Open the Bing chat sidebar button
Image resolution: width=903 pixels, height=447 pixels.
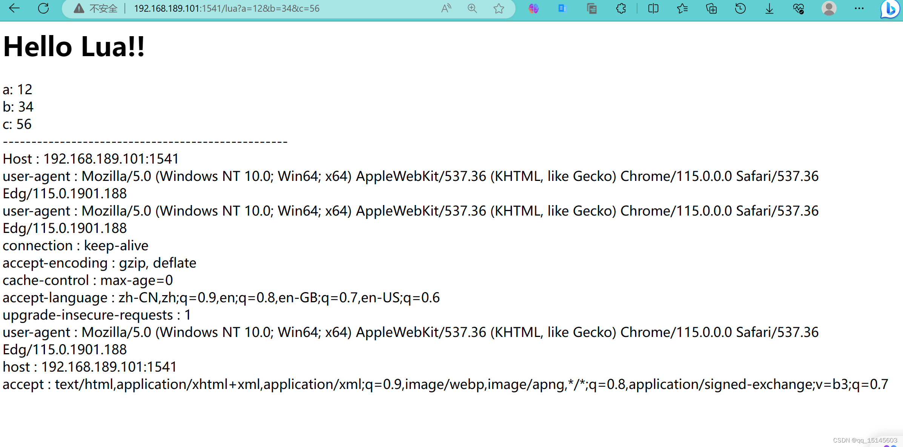click(x=890, y=9)
